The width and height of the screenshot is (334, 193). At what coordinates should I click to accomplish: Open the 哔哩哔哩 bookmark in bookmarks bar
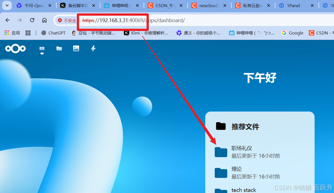[251, 33]
